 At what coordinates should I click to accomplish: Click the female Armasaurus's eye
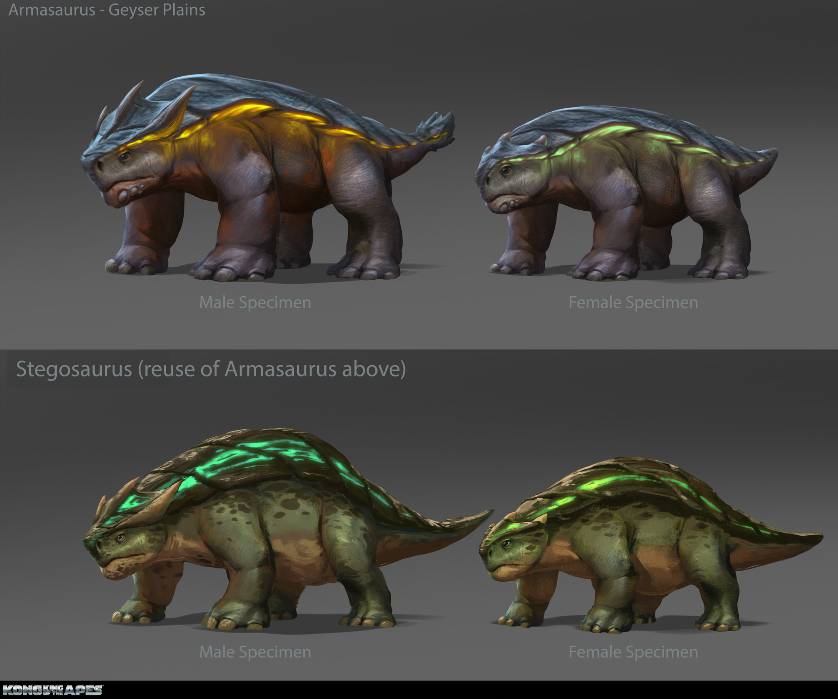click(x=506, y=169)
